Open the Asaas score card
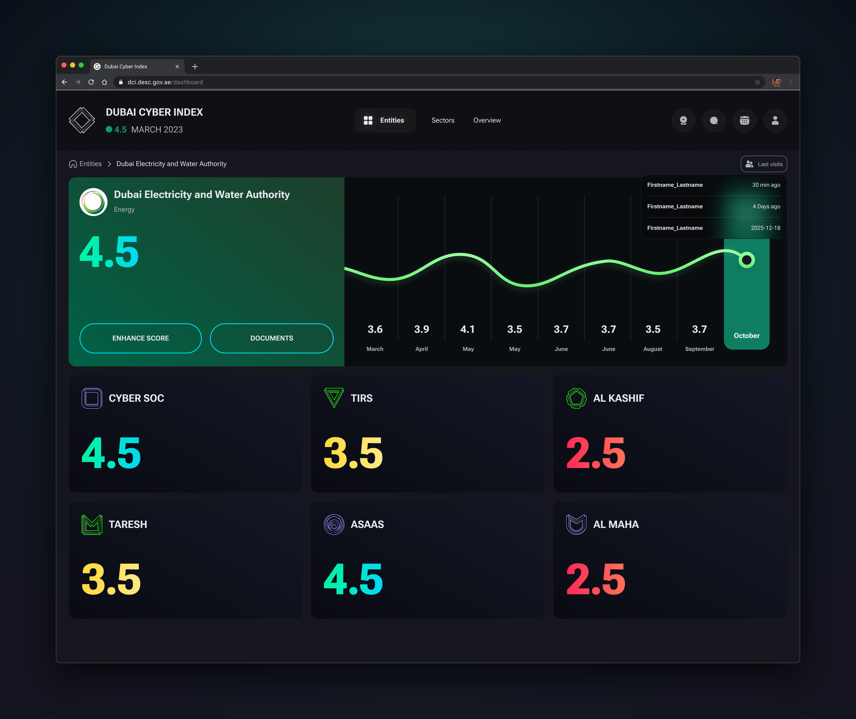This screenshot has width=856, height=719. (428, 560)
